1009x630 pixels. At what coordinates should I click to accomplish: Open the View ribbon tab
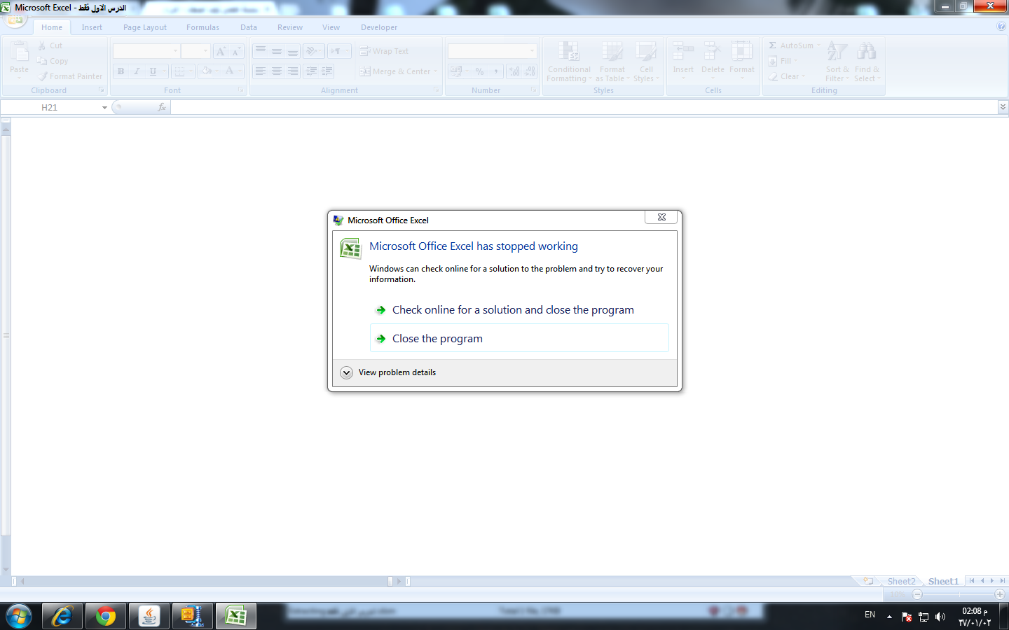331,27
